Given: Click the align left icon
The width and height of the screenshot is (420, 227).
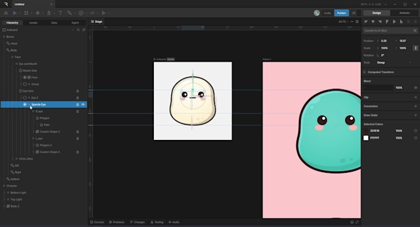Looking at the screenshot, I should tap(366, 22).
